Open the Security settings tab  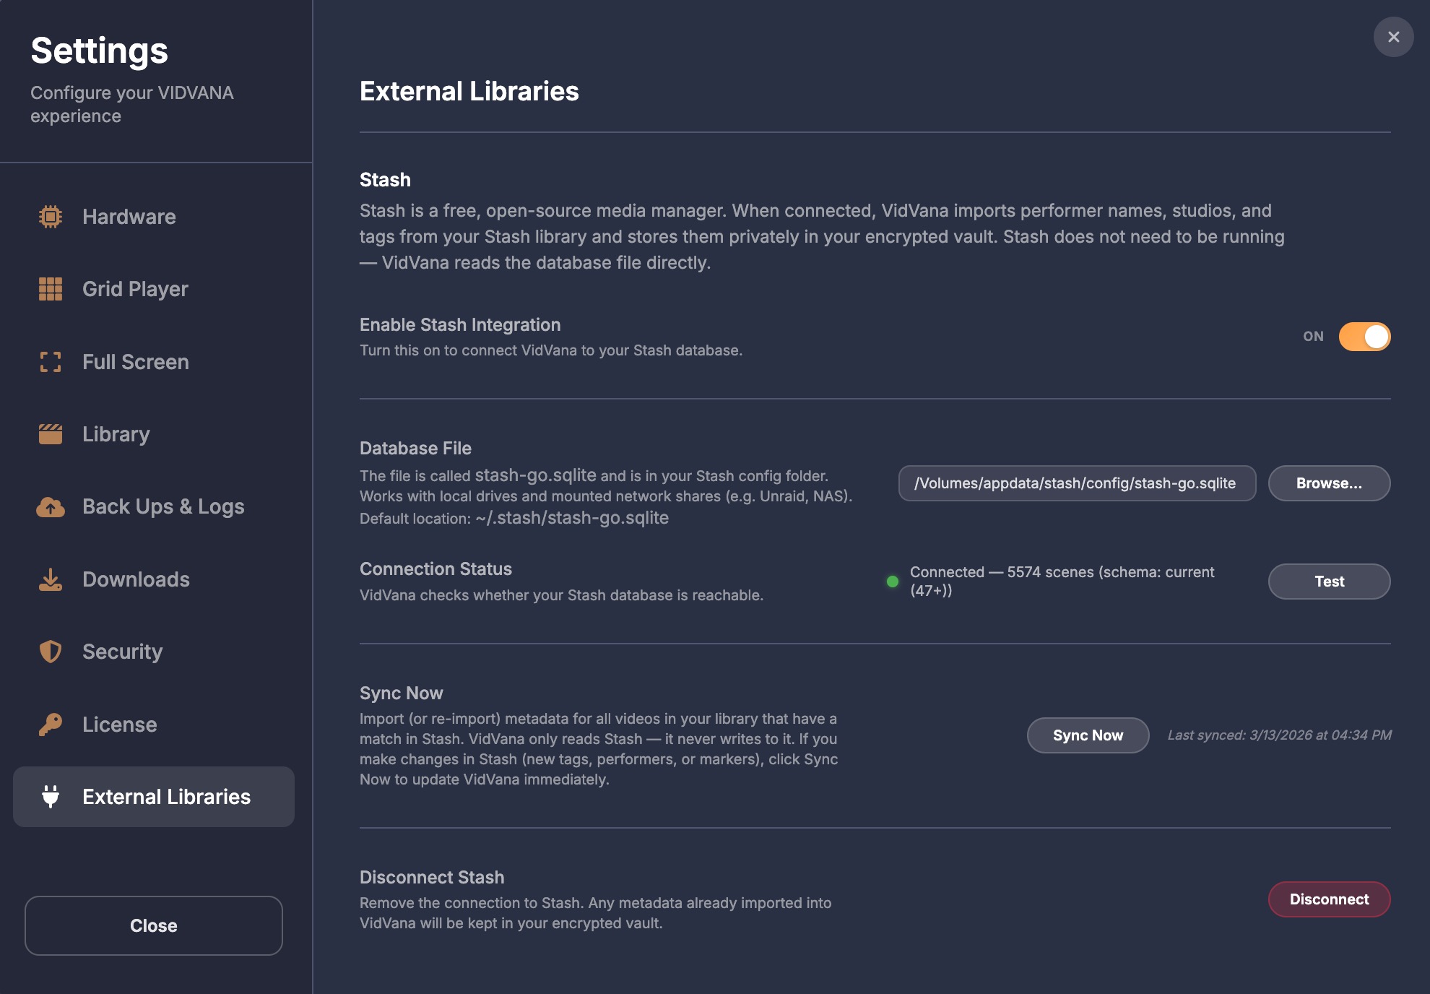(x=122, y=652)
